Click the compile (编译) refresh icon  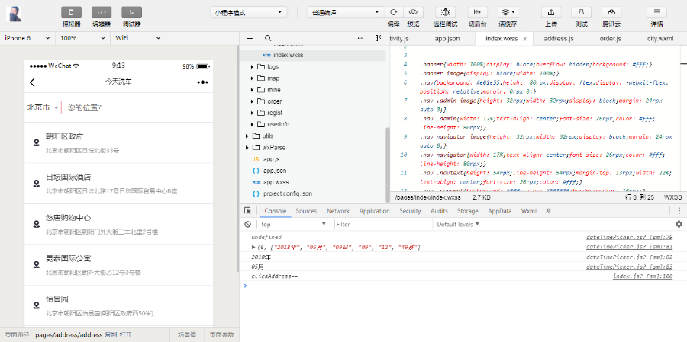click(393, 12)
